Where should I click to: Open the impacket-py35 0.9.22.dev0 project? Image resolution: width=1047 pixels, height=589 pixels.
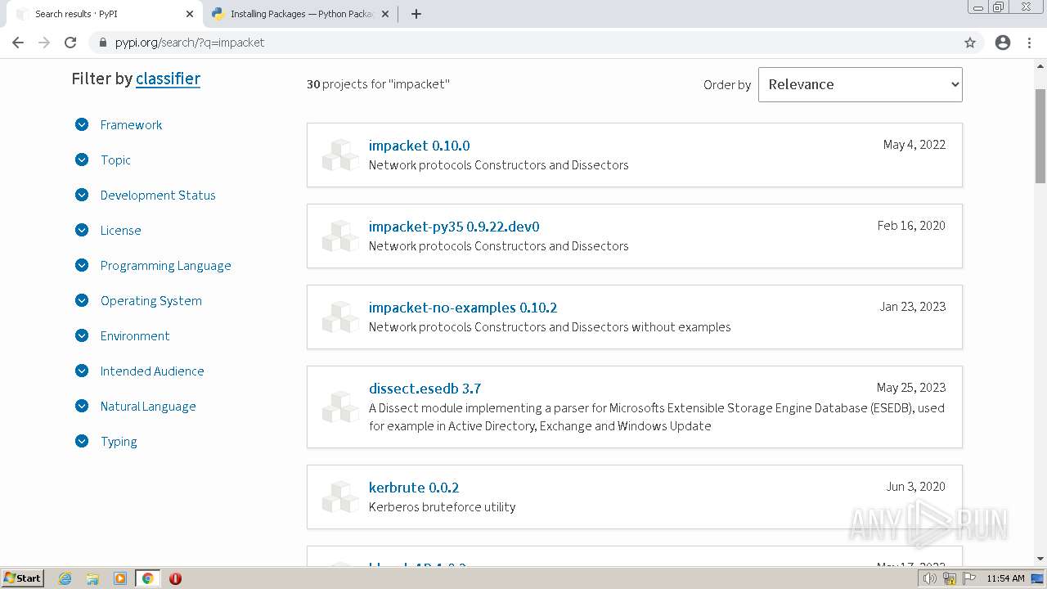(454, 227)
